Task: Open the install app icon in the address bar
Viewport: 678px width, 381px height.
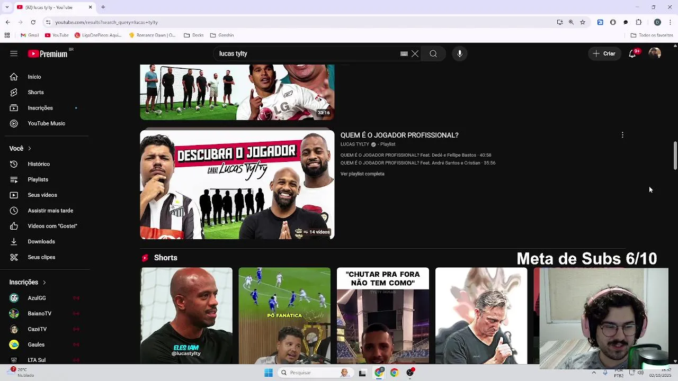Action: point(560,22)
